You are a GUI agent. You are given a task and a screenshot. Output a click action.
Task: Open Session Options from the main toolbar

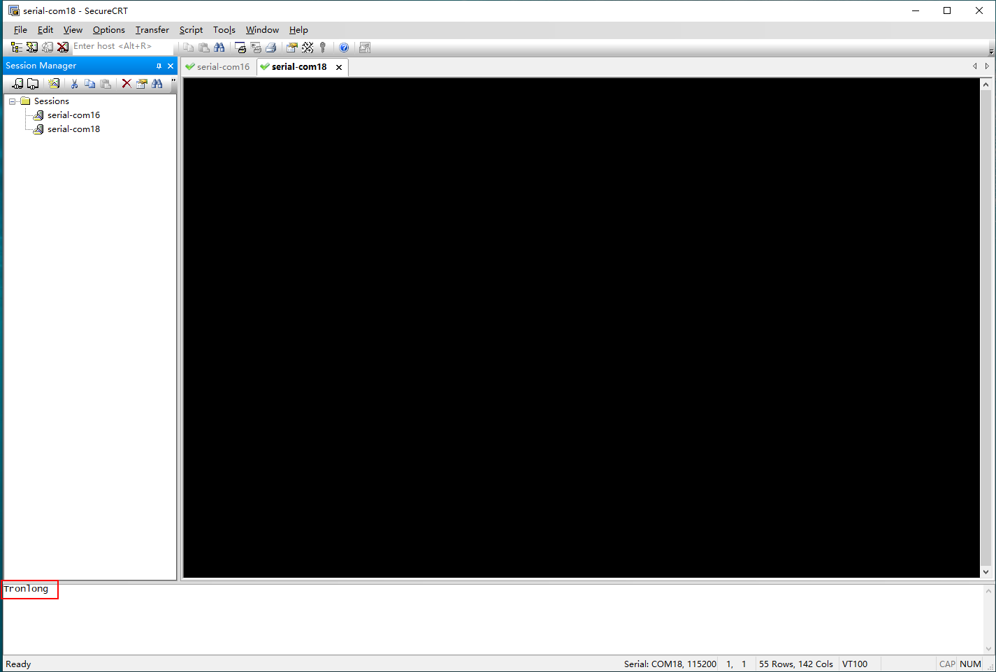coord(292,48)
